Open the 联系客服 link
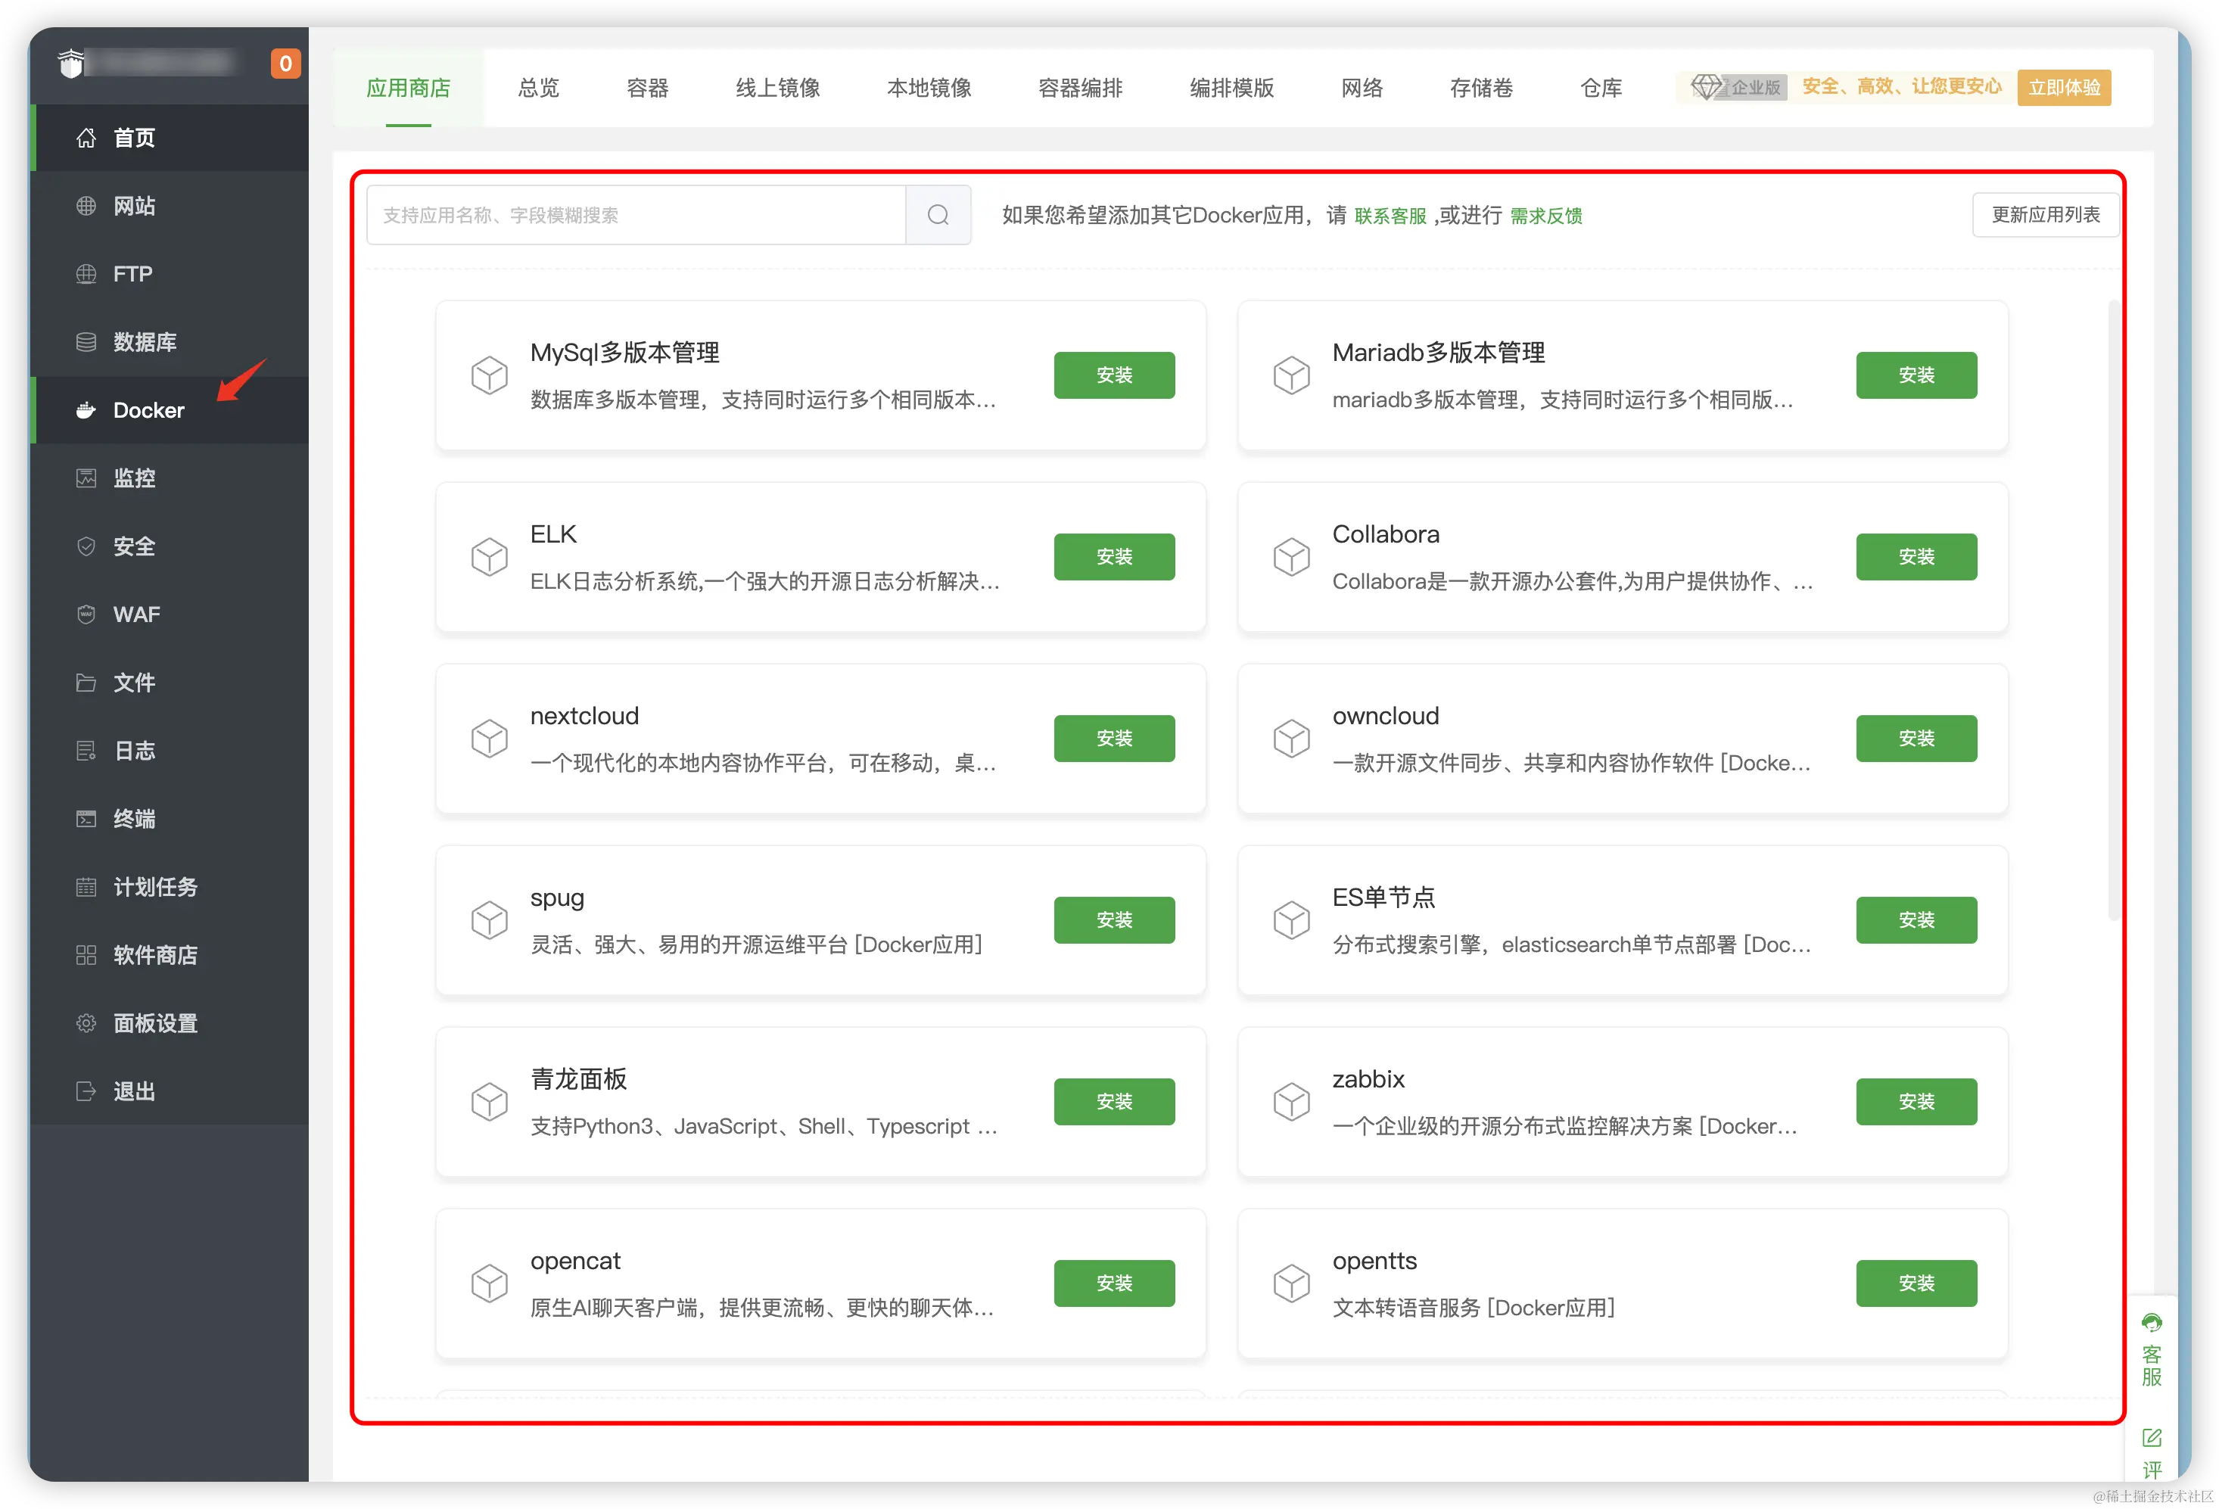This screenshot has height=1509, width=2219. [1390, 216]
